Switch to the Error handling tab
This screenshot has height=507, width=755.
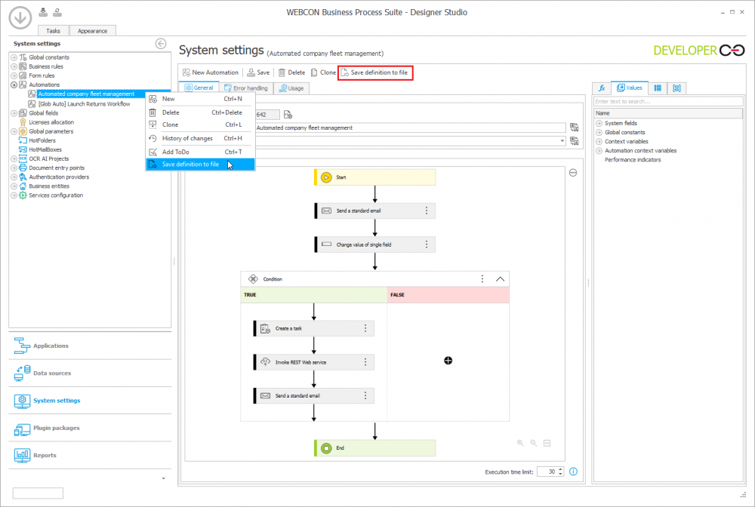click(246, 88)
